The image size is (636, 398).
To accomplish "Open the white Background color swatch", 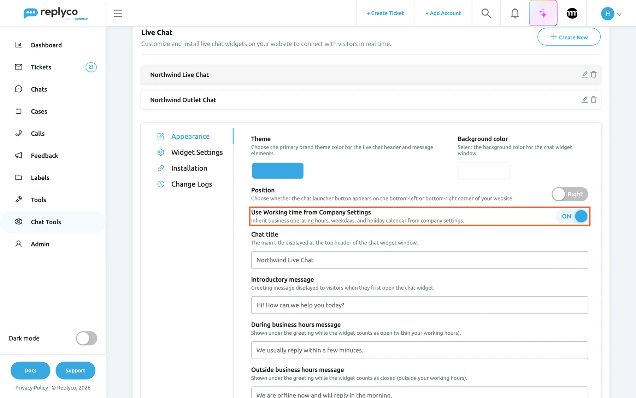I will coord(484,171).
